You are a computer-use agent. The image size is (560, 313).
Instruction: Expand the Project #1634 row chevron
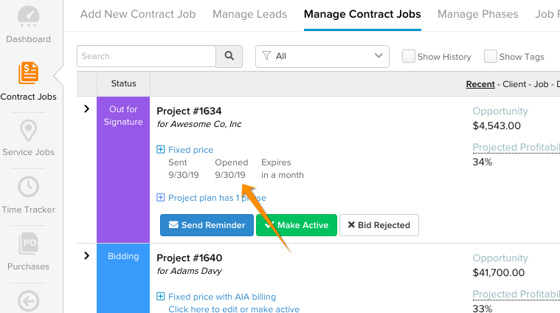coord(87,109)
